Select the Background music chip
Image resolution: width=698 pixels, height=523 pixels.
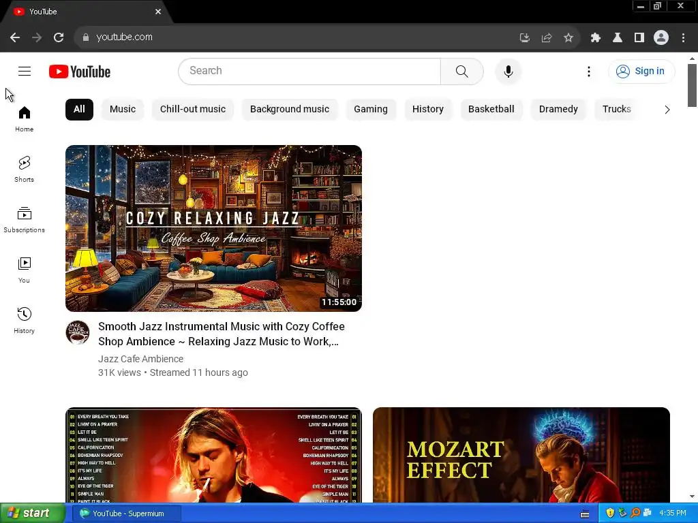pyautogui.click(x=289, y=110)
